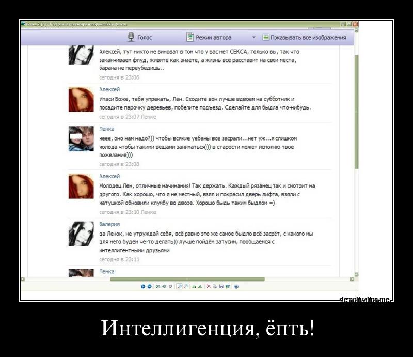Click timestamp сегодня в 23:08
This screenshot has width=413, height=357.
119,164
